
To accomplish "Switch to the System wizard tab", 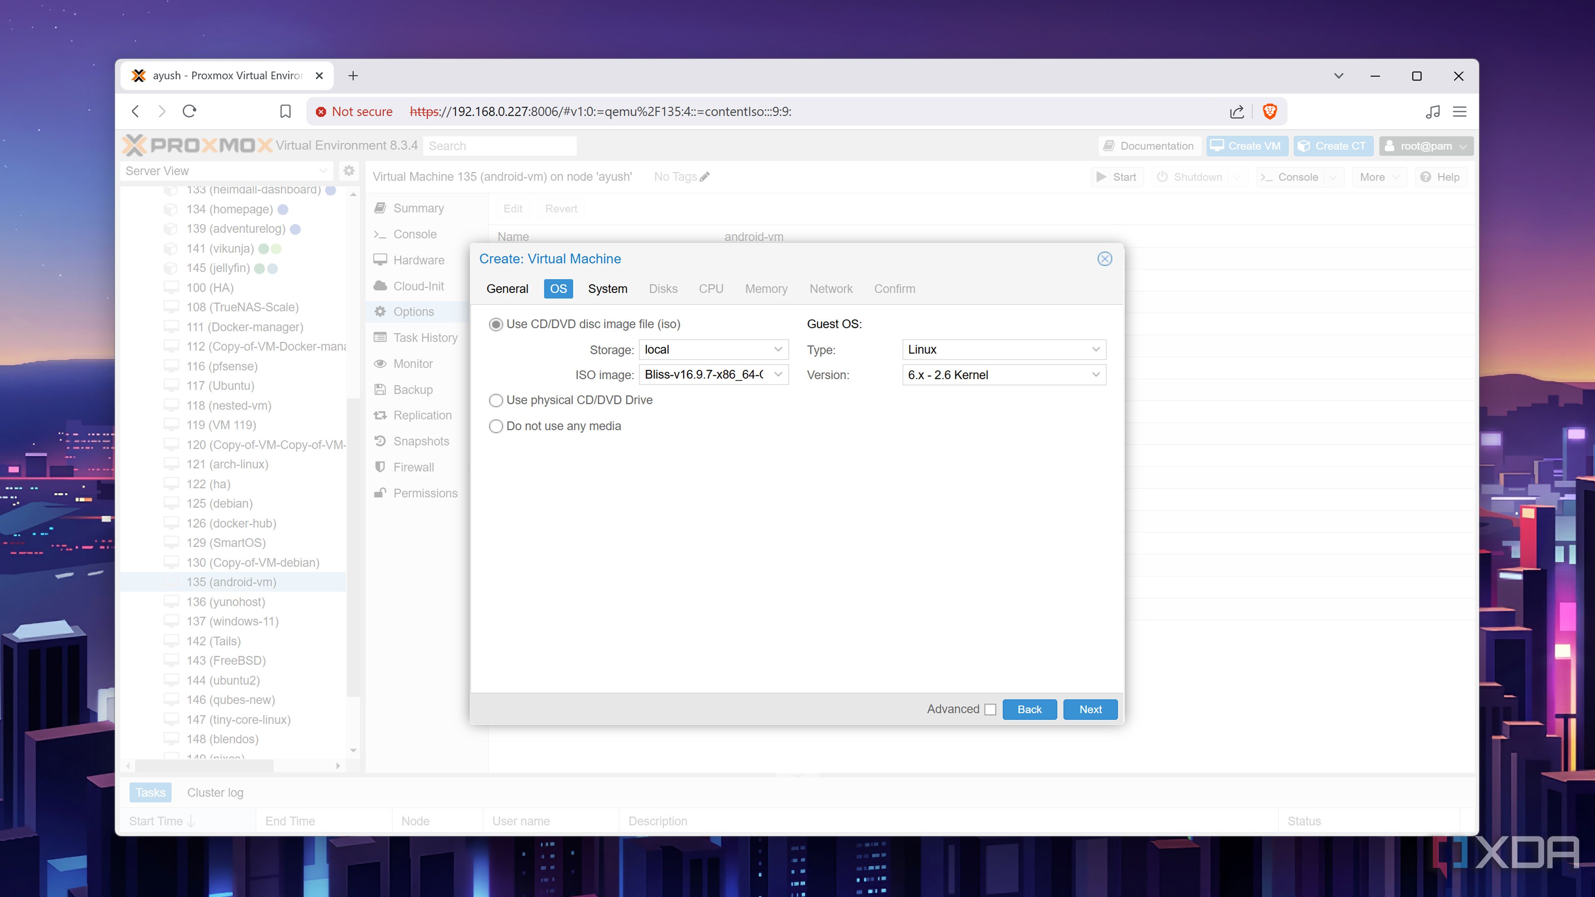I will pos(607,289).
